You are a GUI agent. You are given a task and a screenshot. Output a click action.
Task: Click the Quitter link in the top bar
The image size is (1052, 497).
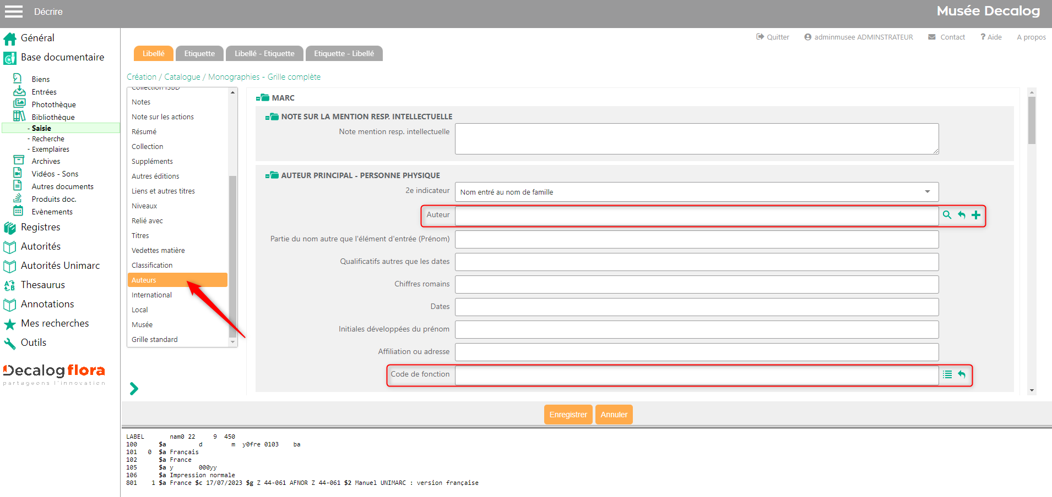tap(773, 37)
